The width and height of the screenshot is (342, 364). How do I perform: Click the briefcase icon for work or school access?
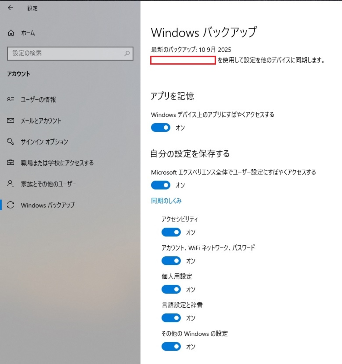click(11, 163)
